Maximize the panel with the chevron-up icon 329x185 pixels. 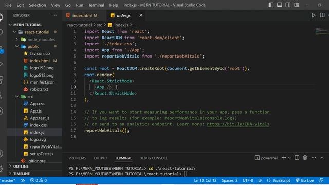tap(322, 158)
